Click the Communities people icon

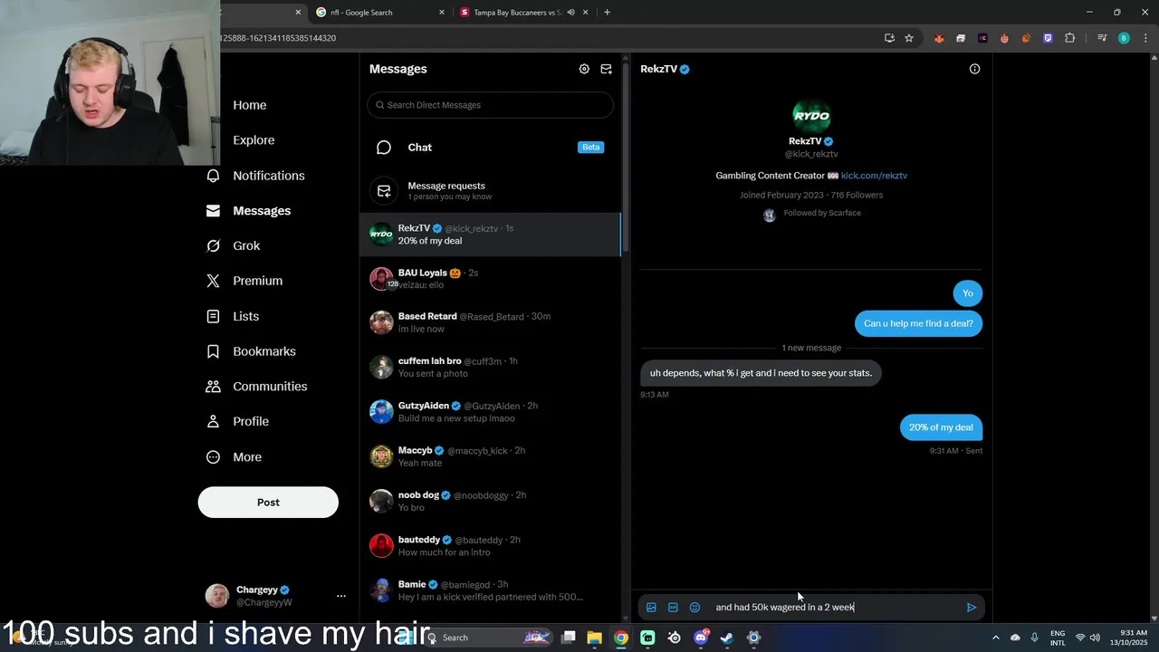tap(213, 387)
